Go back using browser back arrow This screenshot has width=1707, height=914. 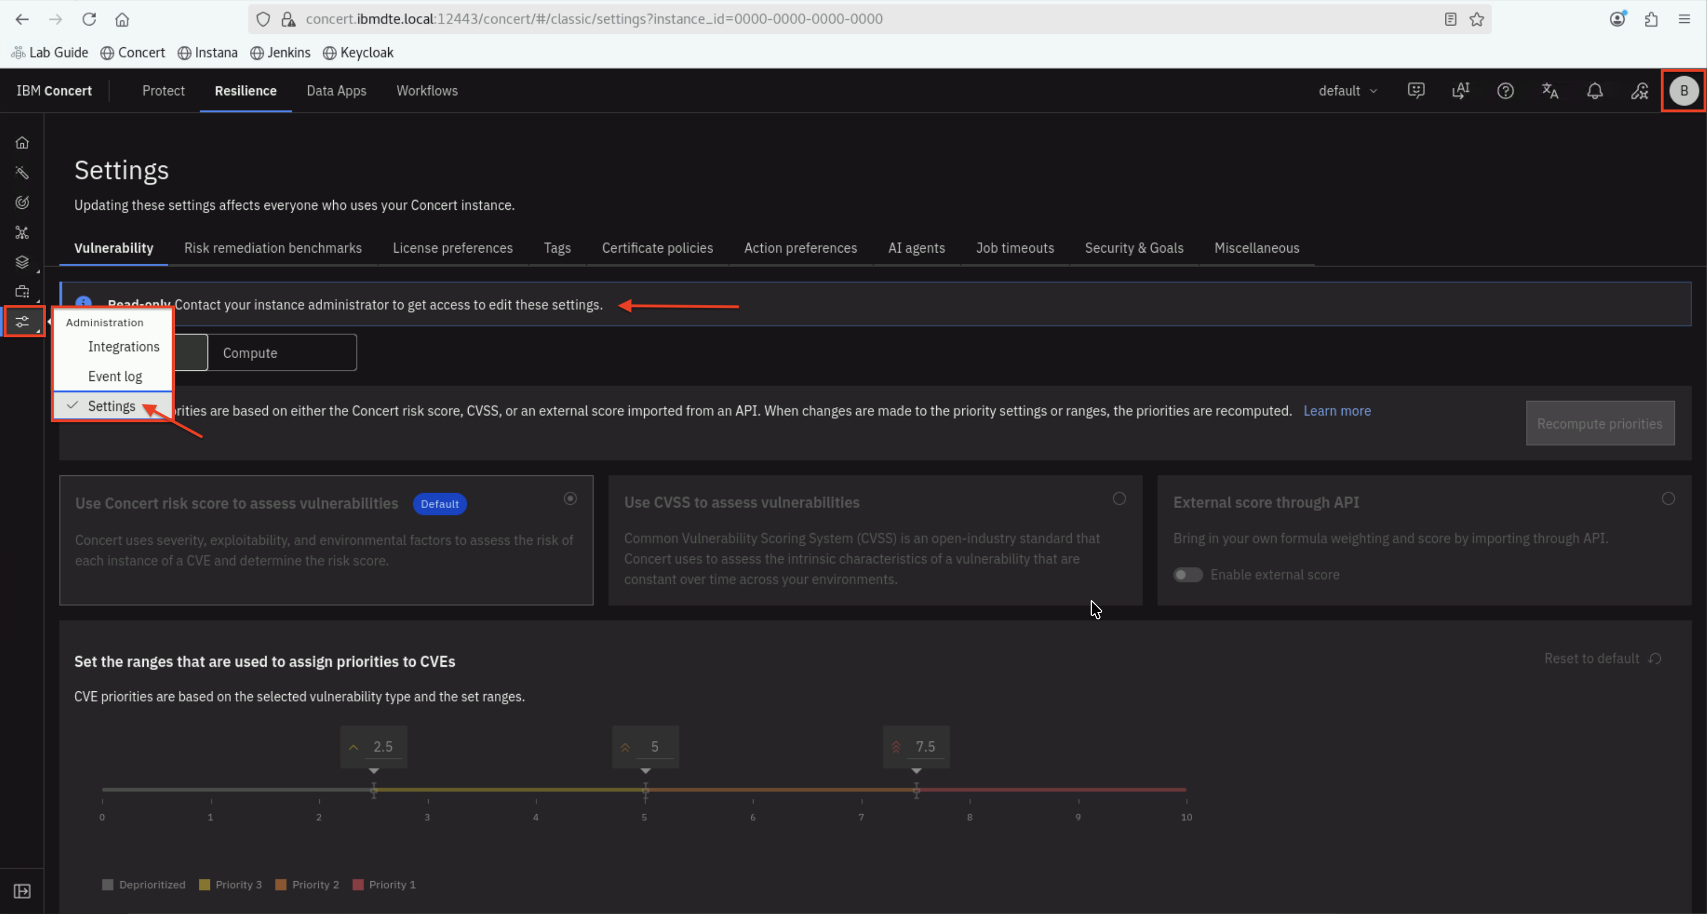coord(22,19)
